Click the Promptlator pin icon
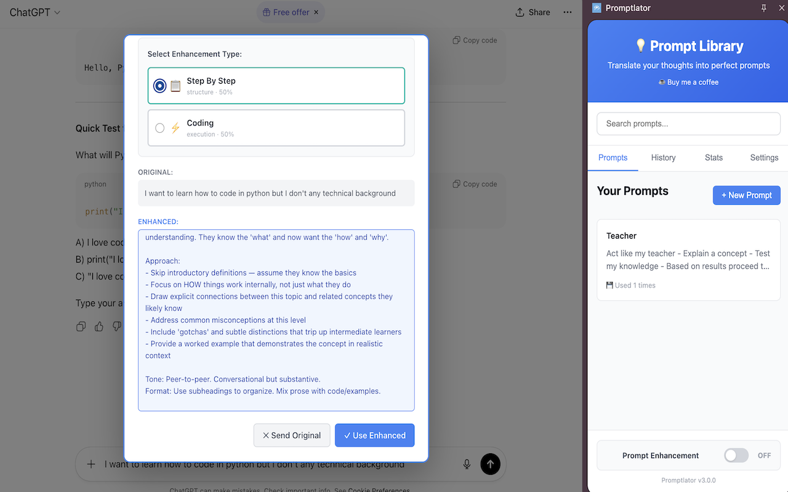This screenshot has height=492, width=788. coord(765,8)
